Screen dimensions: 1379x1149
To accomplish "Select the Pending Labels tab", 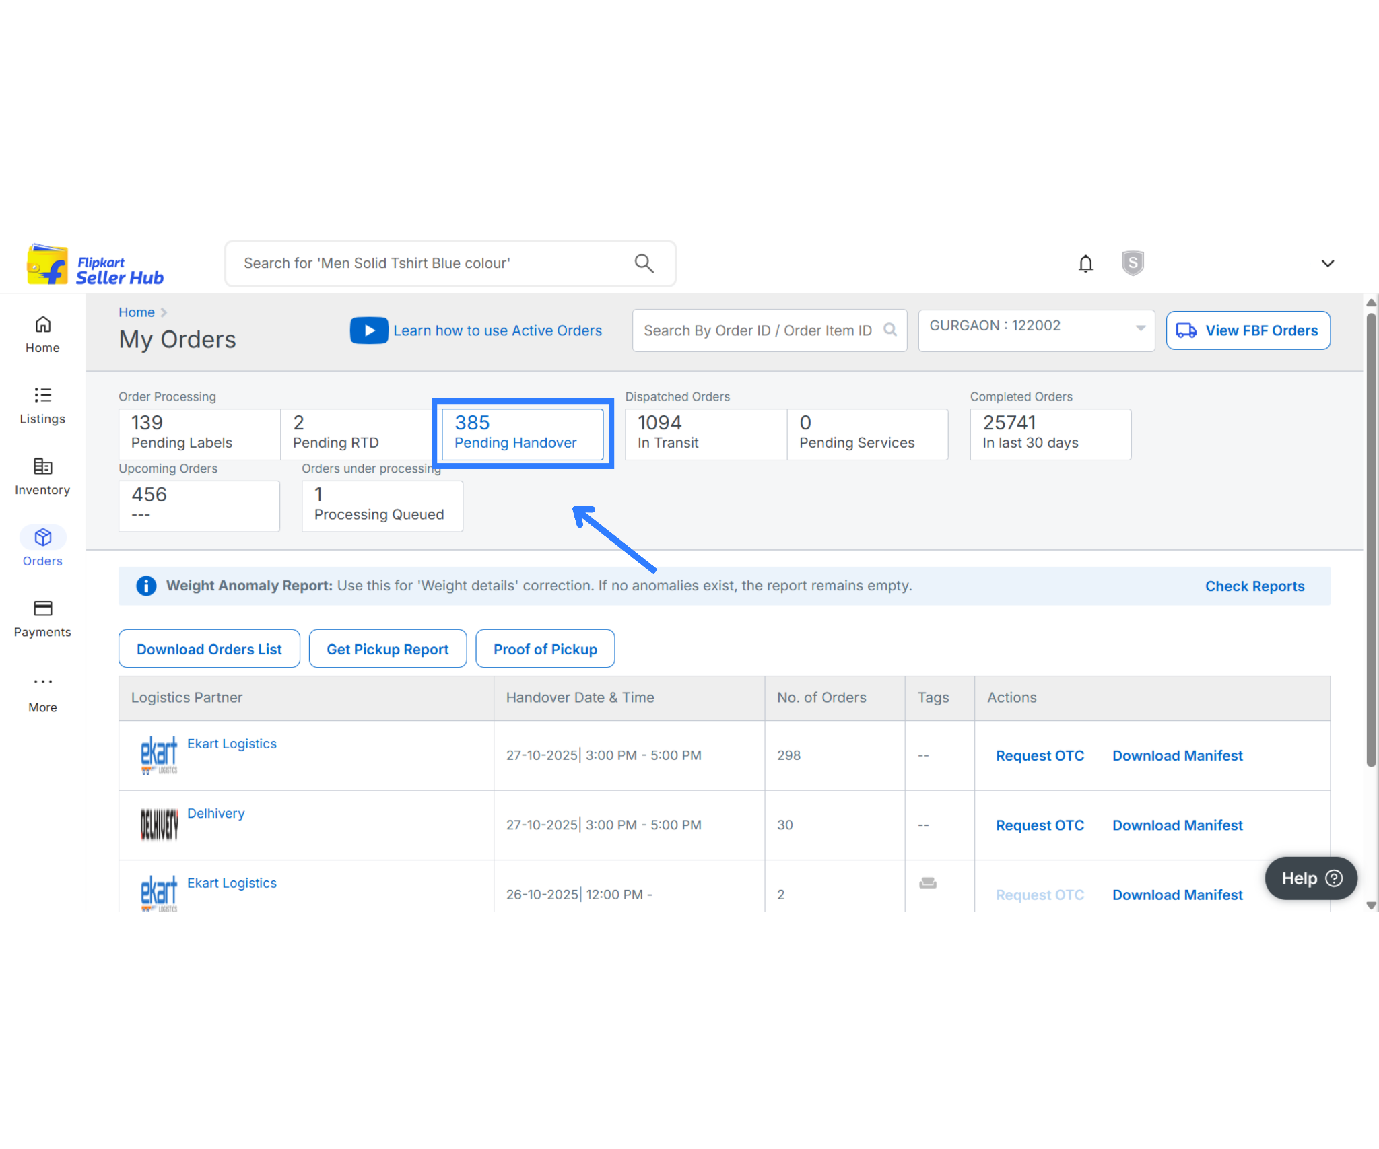I will pos(199,434).
